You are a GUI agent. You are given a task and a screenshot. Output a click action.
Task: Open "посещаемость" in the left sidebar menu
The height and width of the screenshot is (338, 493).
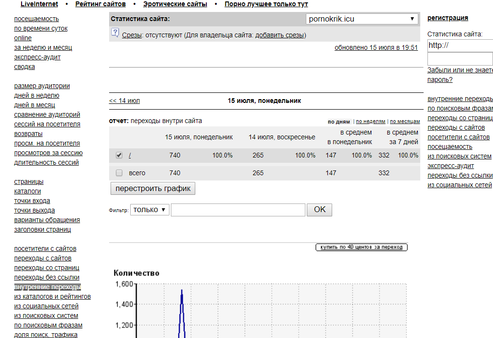[x=36, y=19]
